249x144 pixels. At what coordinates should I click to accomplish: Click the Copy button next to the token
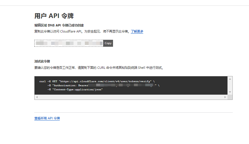(108, 43)
